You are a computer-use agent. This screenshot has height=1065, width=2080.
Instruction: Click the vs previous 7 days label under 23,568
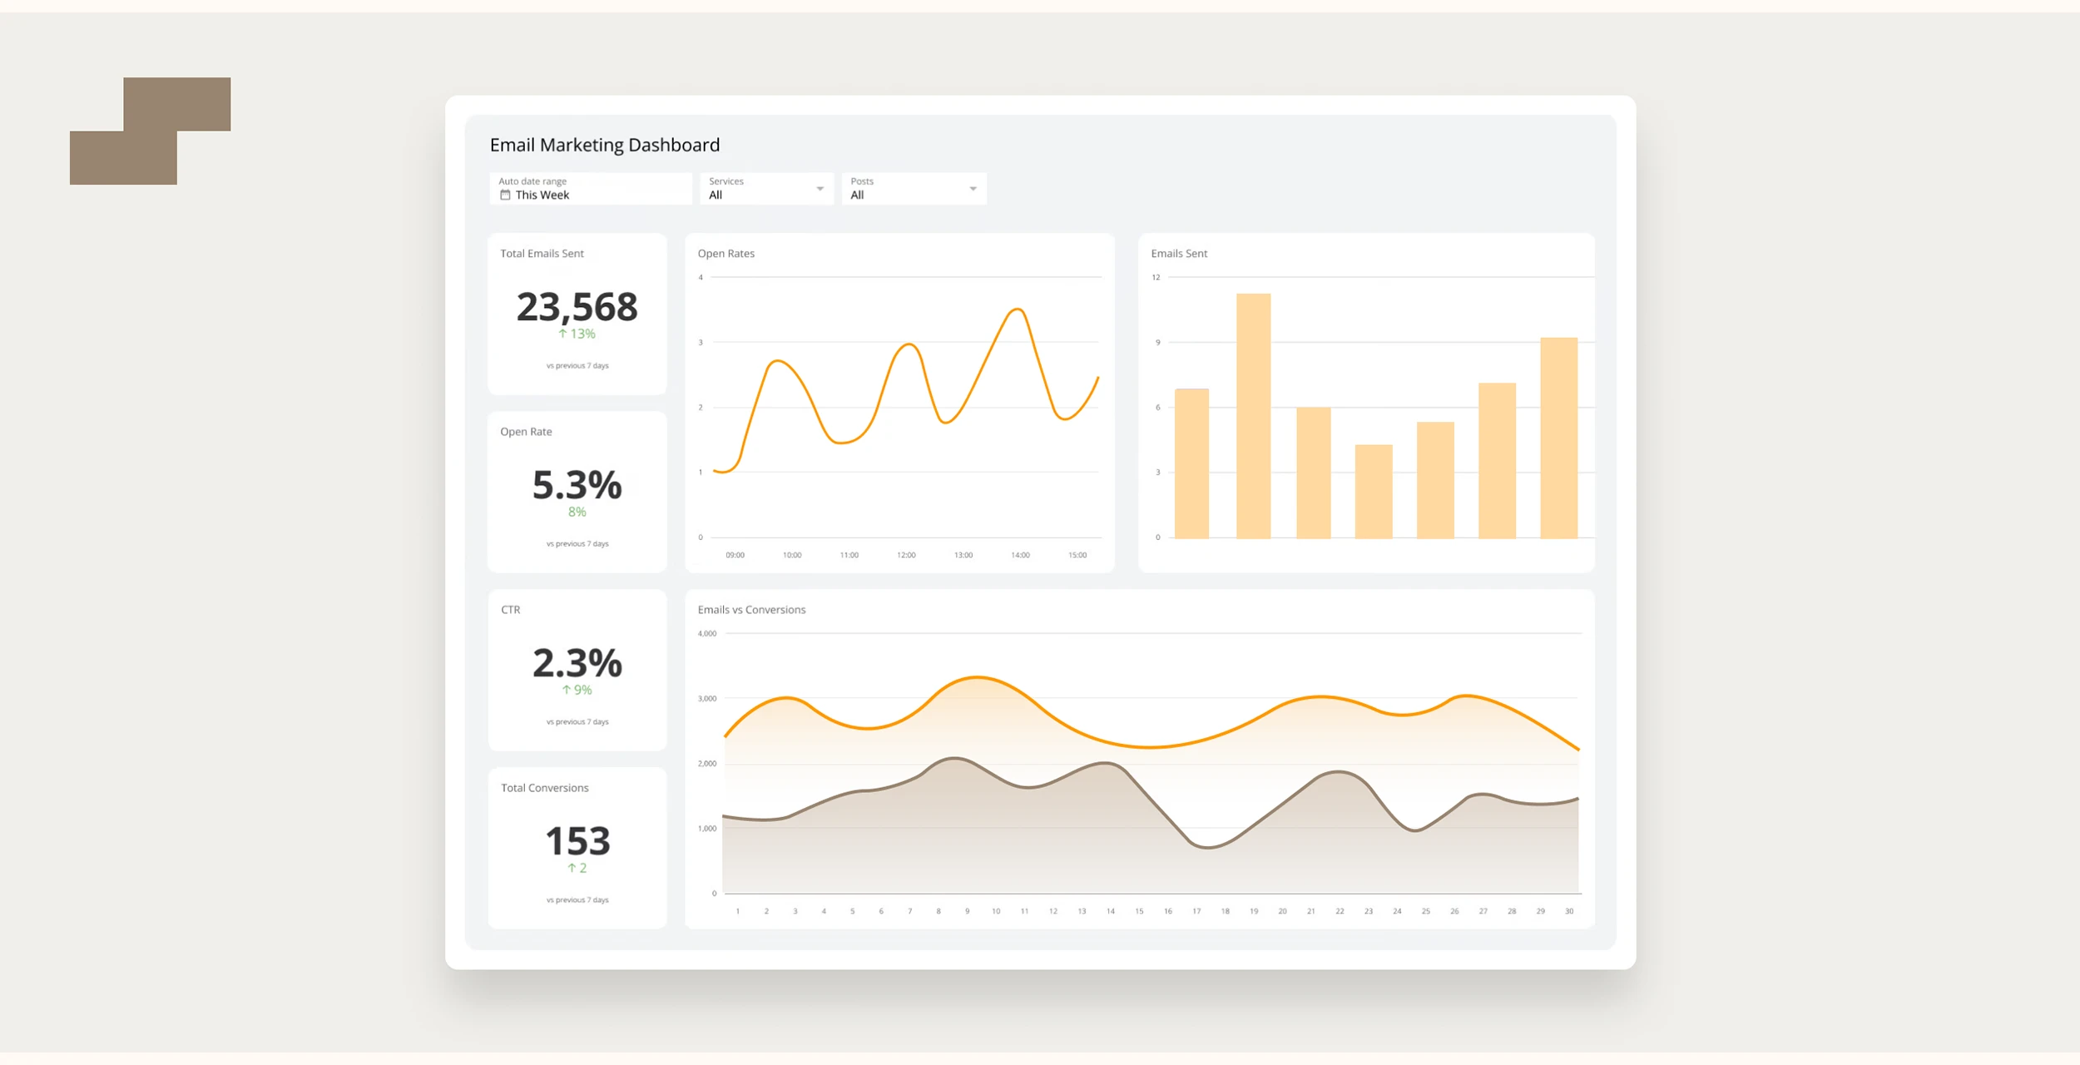[577, 364]
